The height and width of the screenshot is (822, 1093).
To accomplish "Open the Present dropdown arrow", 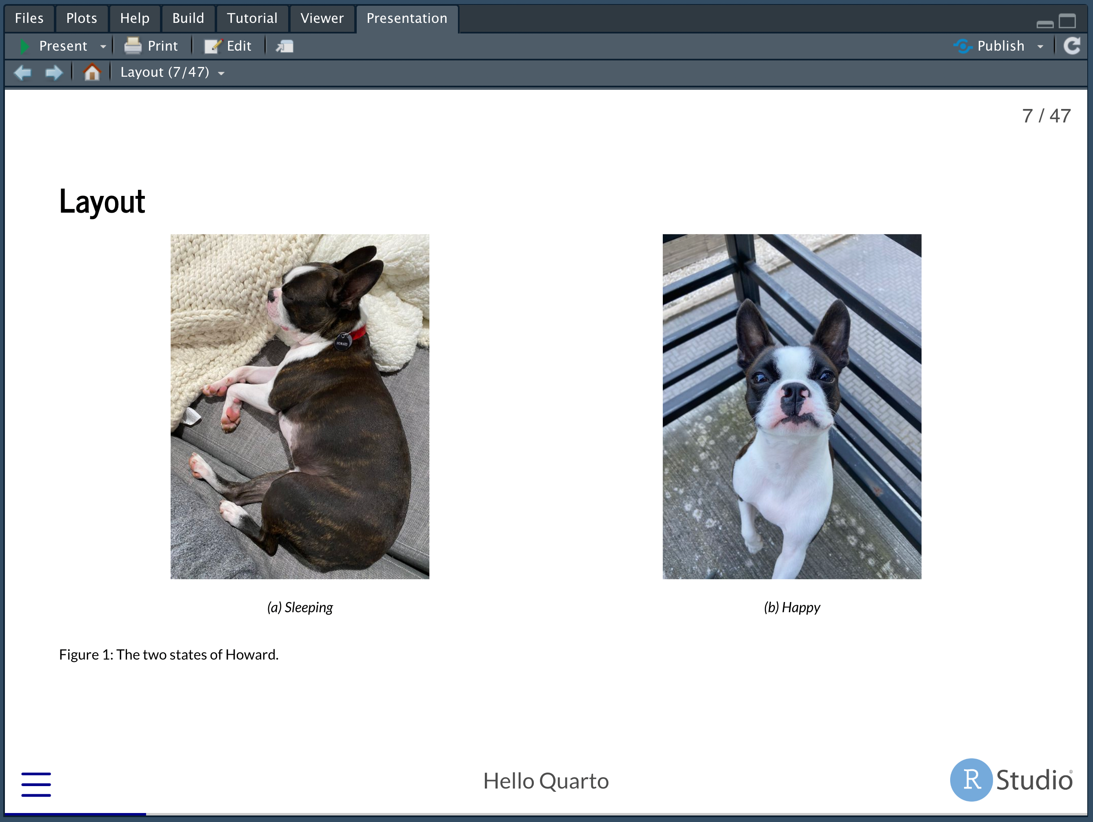I will 103,47.
